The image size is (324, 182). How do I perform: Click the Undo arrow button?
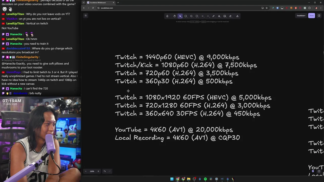click(105, 171)
